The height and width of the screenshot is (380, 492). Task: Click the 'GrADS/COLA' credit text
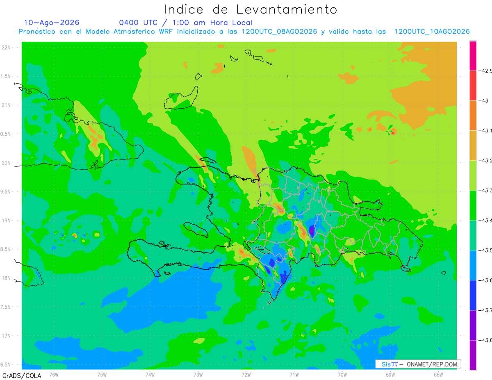point(22,375)
